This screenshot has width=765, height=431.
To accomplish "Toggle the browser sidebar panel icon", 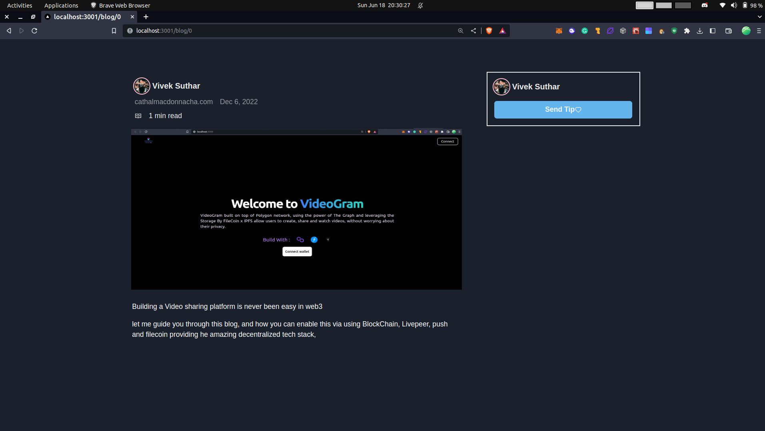I will (713, 31).
